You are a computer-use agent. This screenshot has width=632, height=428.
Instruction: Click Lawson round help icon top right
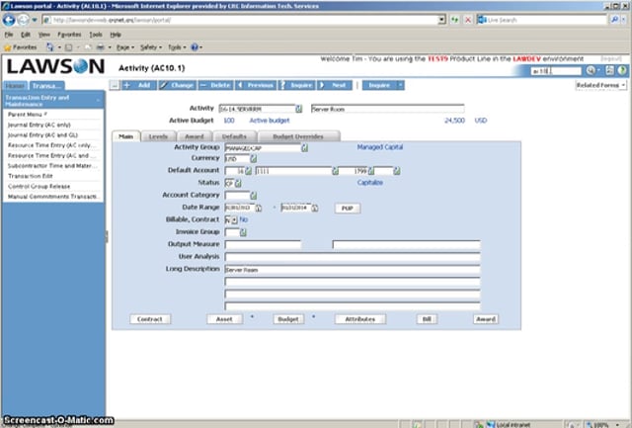(622, 70)
